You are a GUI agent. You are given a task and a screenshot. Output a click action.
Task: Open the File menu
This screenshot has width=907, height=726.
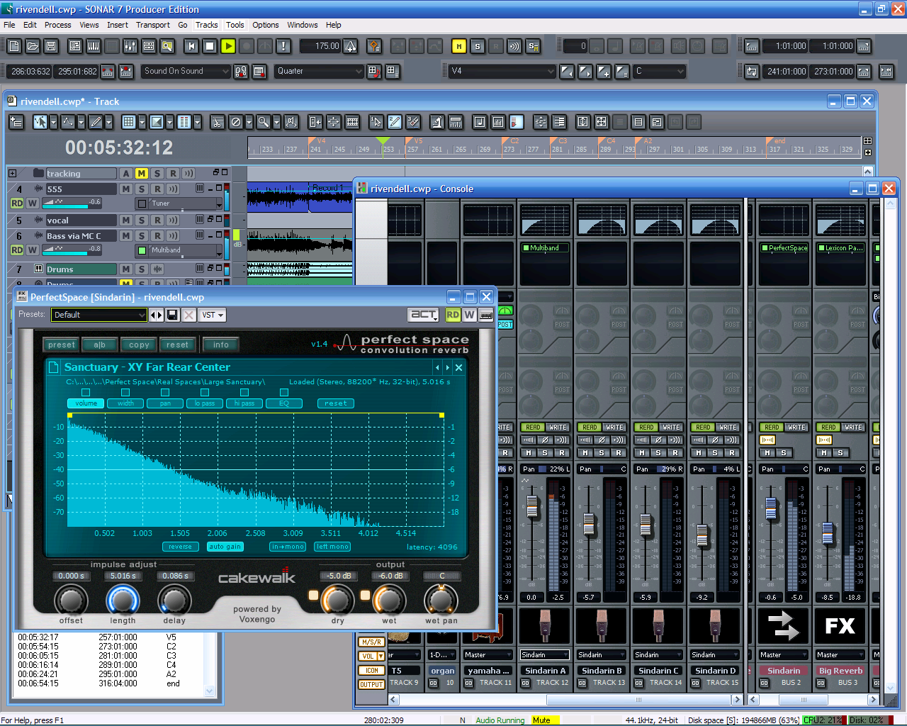[9, 25]
